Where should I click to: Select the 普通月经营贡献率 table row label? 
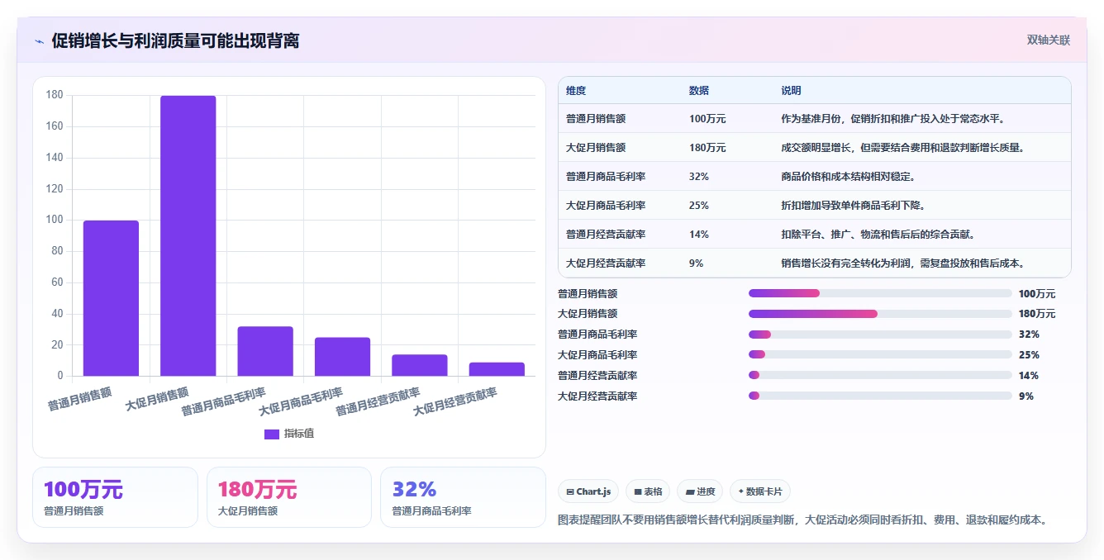tap(606, 235)
